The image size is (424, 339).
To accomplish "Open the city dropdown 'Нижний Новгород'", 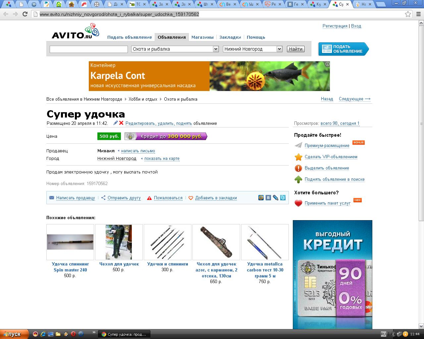I will 253,49.
